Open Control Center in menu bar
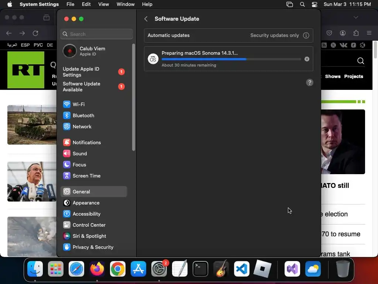 (x=315, y=4)
